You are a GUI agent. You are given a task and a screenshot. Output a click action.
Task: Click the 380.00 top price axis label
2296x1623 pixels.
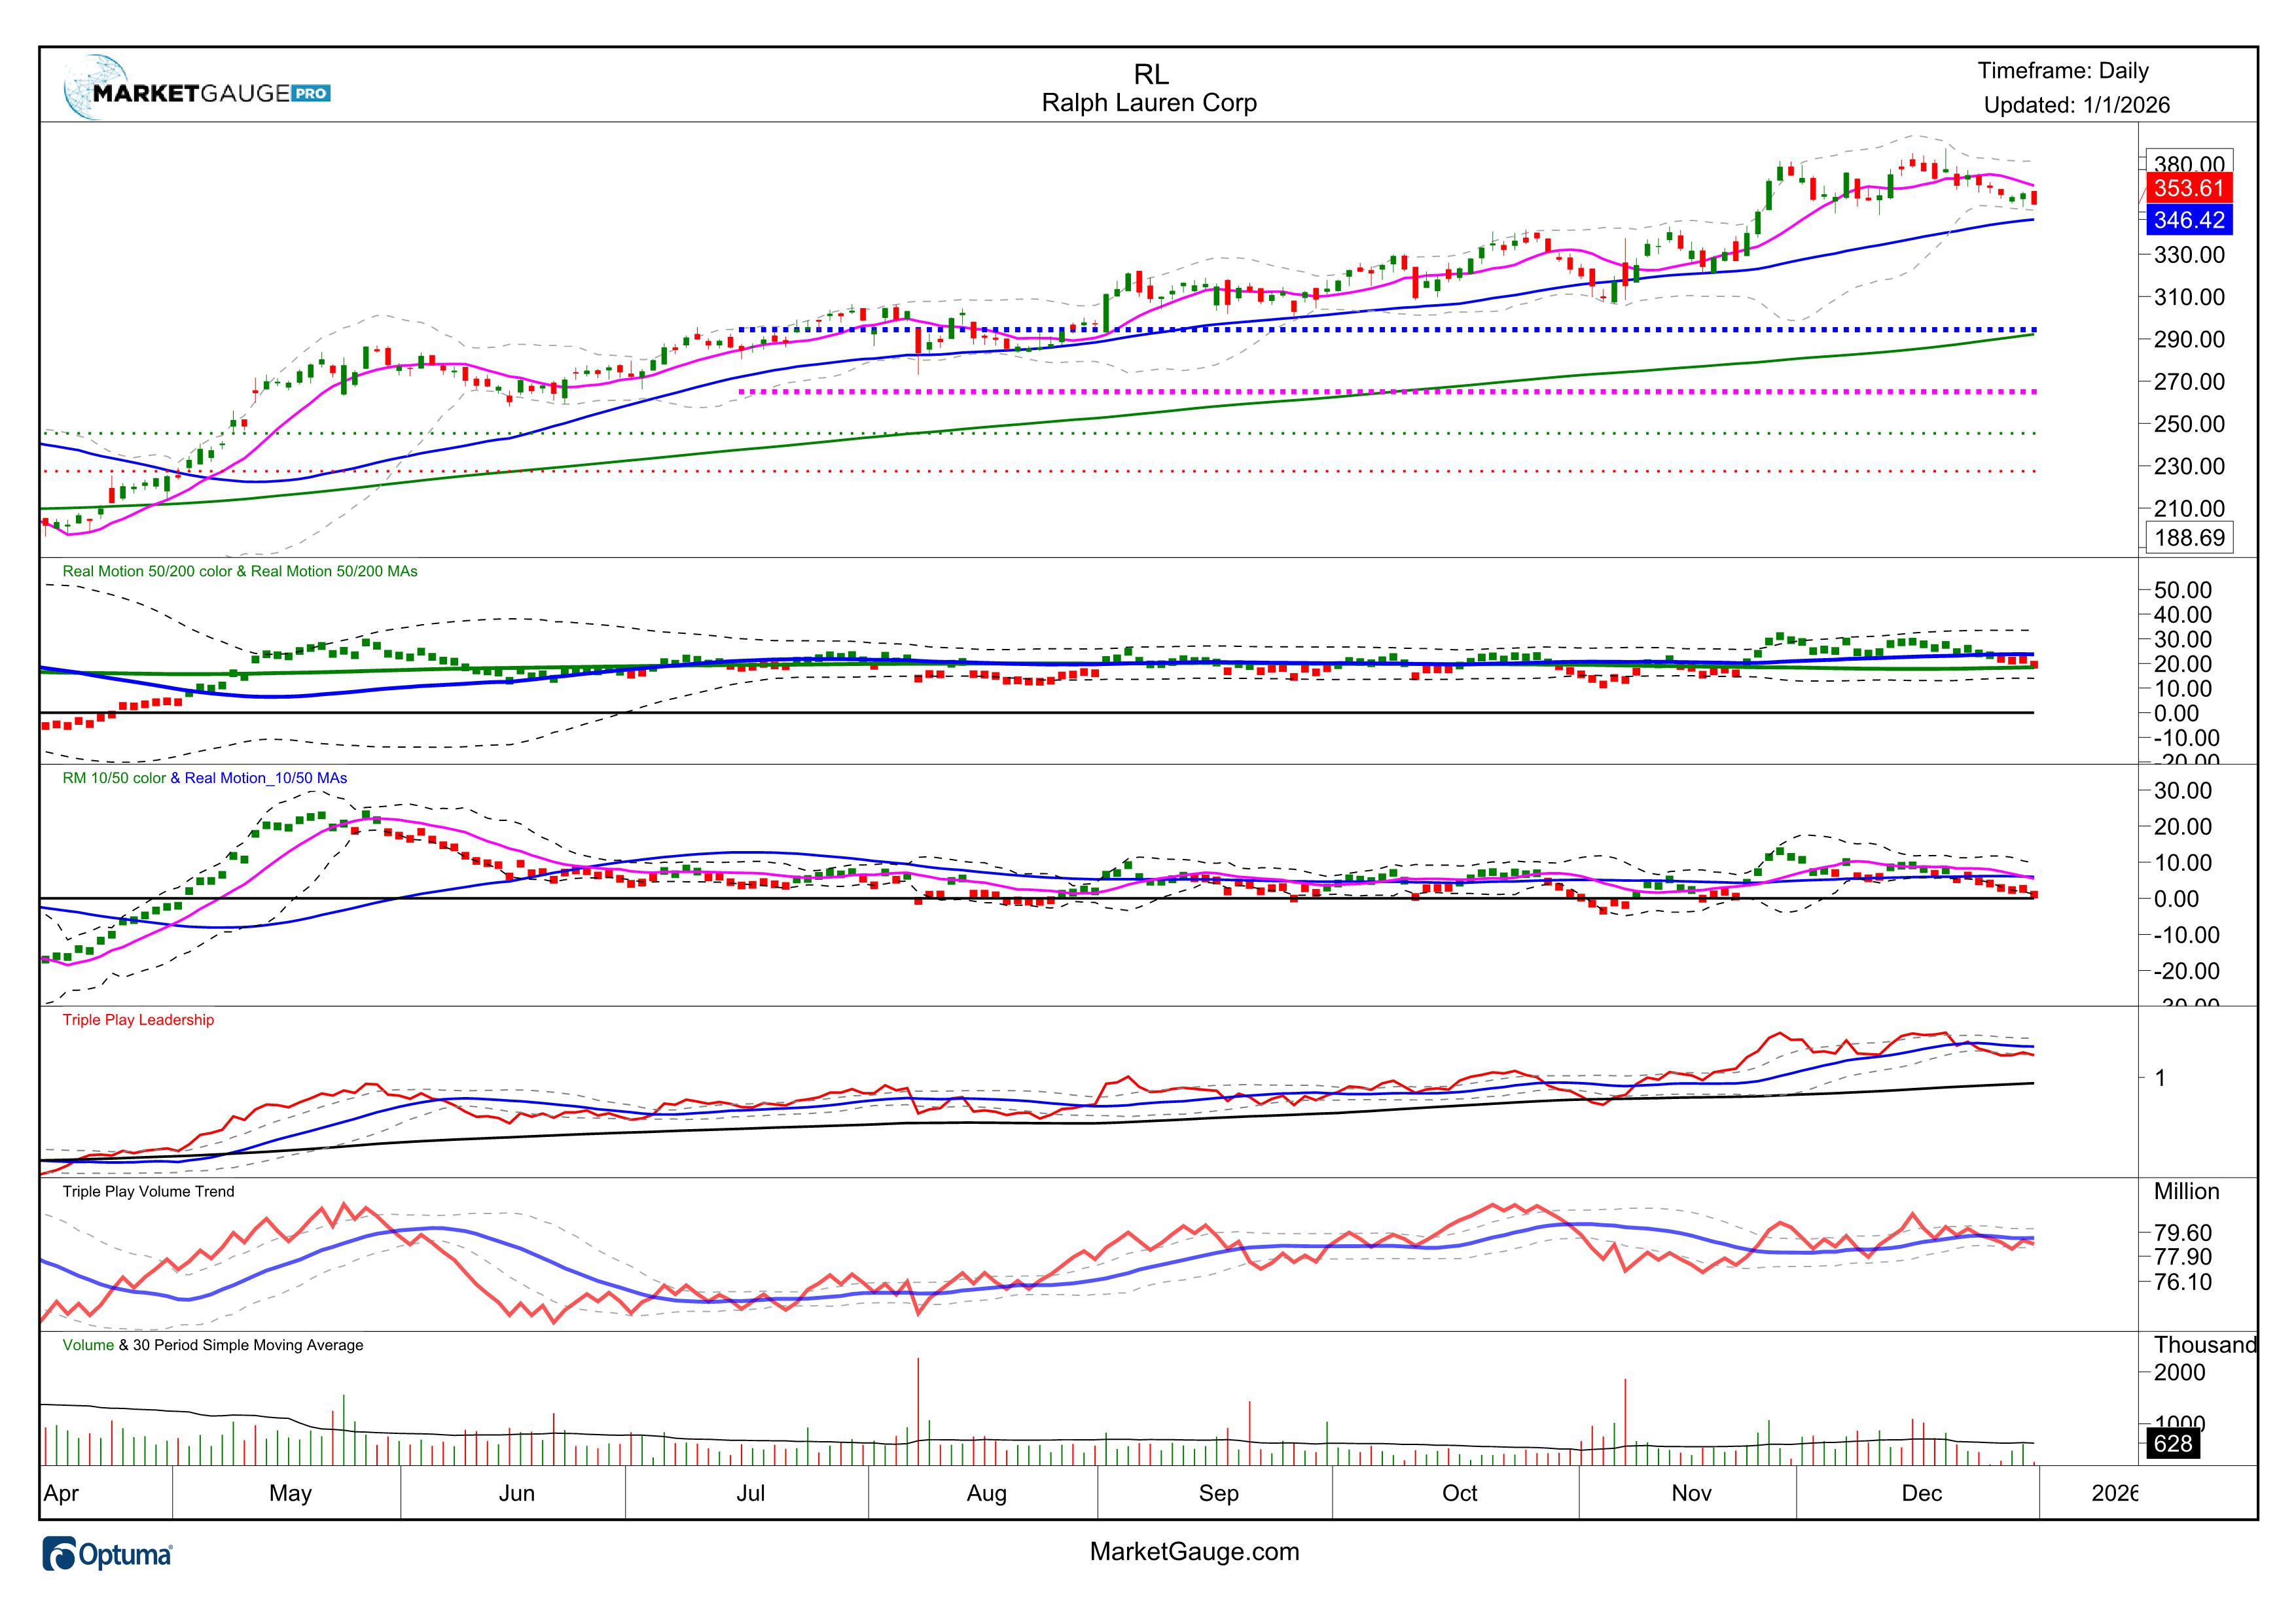[x=2189, y=163]
